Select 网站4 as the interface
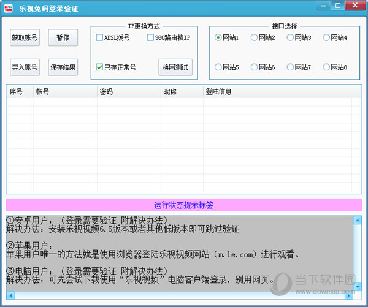368x307 pixels. tap(326, 38)
